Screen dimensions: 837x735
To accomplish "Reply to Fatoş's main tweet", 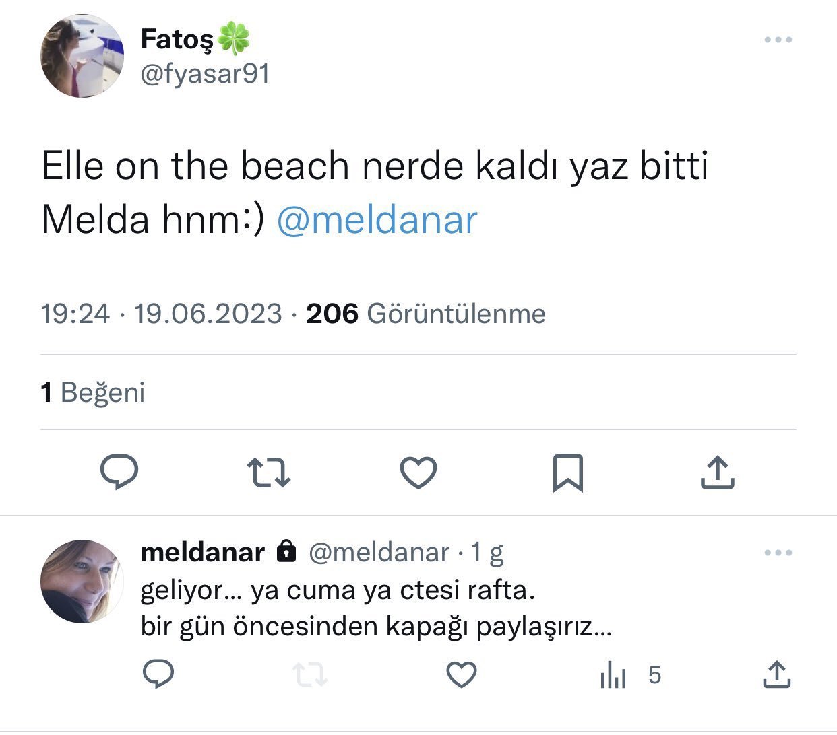I will (119, 472).
